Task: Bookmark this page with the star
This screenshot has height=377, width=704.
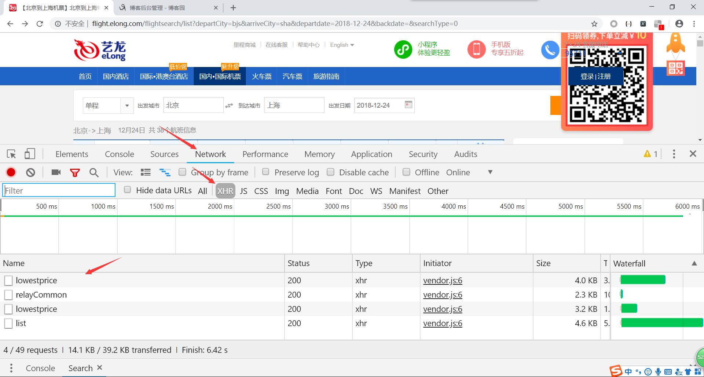Action: [594, 24]
